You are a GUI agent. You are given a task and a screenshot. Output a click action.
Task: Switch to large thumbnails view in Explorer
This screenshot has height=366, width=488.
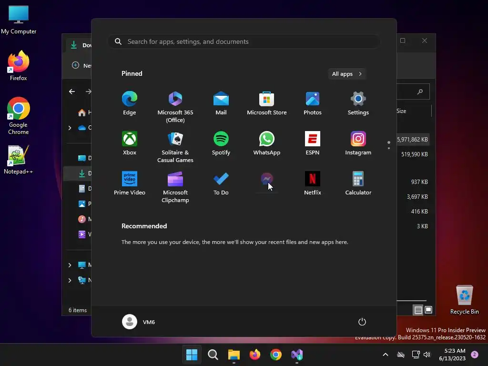click(428, 310)
